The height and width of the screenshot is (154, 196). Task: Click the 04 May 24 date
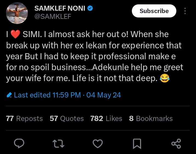[104, 95]
